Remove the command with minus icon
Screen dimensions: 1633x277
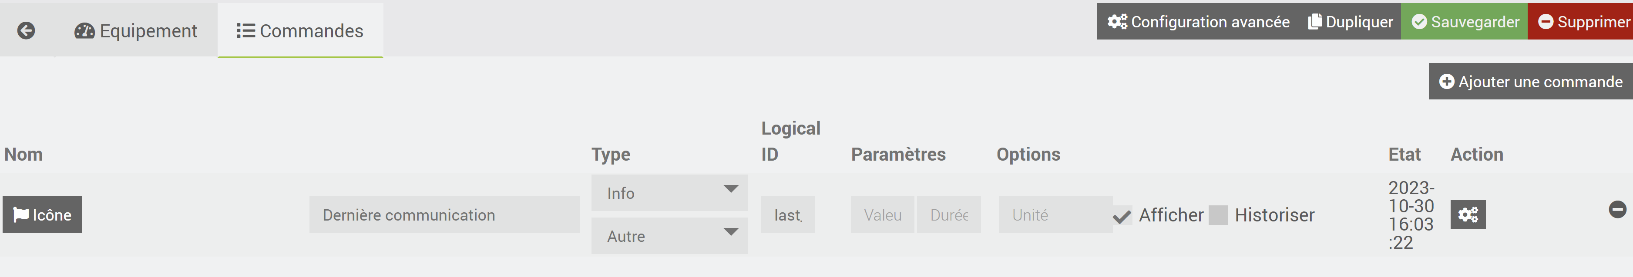tap(1617, 209)
